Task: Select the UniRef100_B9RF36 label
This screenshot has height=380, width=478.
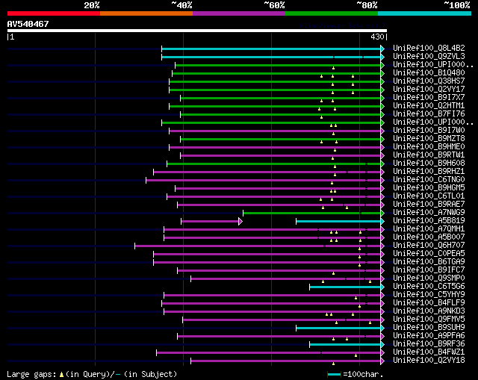Action: point(429,344)
